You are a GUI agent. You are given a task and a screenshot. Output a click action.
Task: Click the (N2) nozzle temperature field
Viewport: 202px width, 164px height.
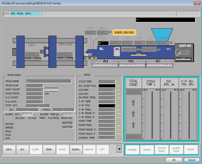point(103,32)
